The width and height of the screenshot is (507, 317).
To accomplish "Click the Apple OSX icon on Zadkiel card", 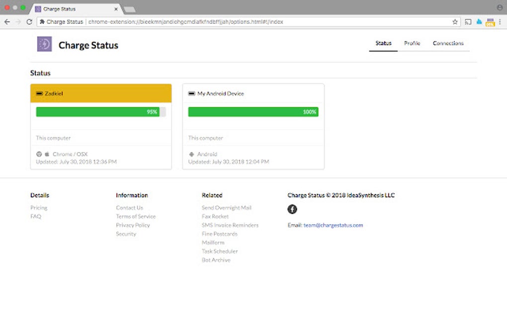I will pyautogui.click(x=48, y=154).
